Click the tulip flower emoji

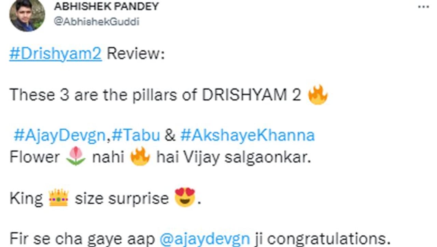point(76,157)
